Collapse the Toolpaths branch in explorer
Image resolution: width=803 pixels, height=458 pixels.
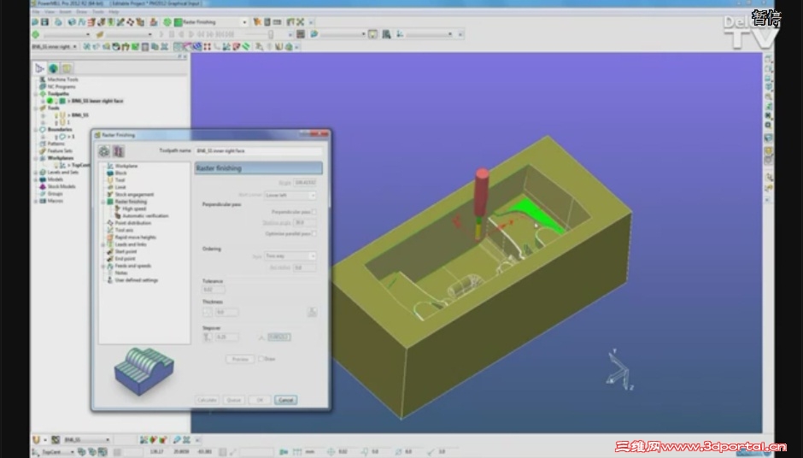click(36, 94)
